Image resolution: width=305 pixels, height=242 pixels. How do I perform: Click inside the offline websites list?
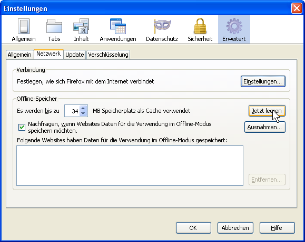[130, 165]
